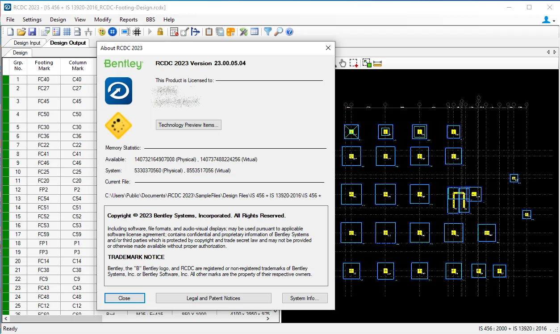Click Technology Preview Items... button
This screenshot has height=334, width=560.
[x=188, y=125]
